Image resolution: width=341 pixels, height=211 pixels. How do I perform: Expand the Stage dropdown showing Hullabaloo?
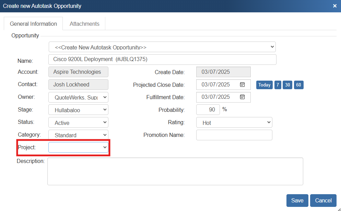click(78, 110)
